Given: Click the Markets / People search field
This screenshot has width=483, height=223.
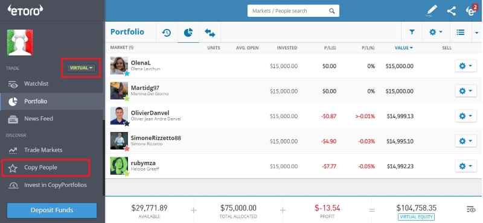Looking at the screenshot, I should click(x=293, y=11).
